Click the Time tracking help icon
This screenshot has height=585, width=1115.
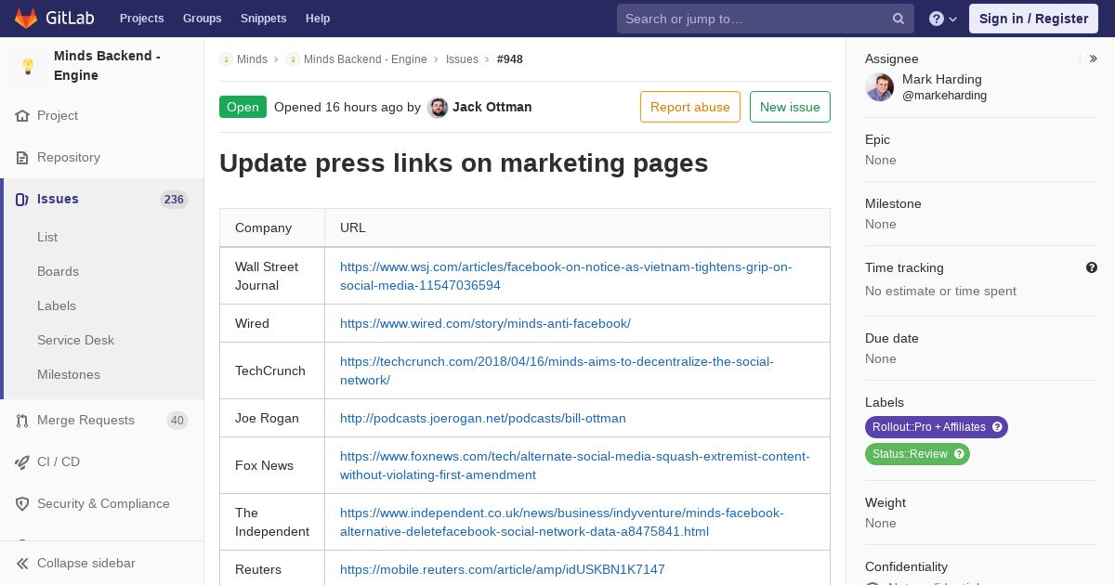click(1092, 267)
